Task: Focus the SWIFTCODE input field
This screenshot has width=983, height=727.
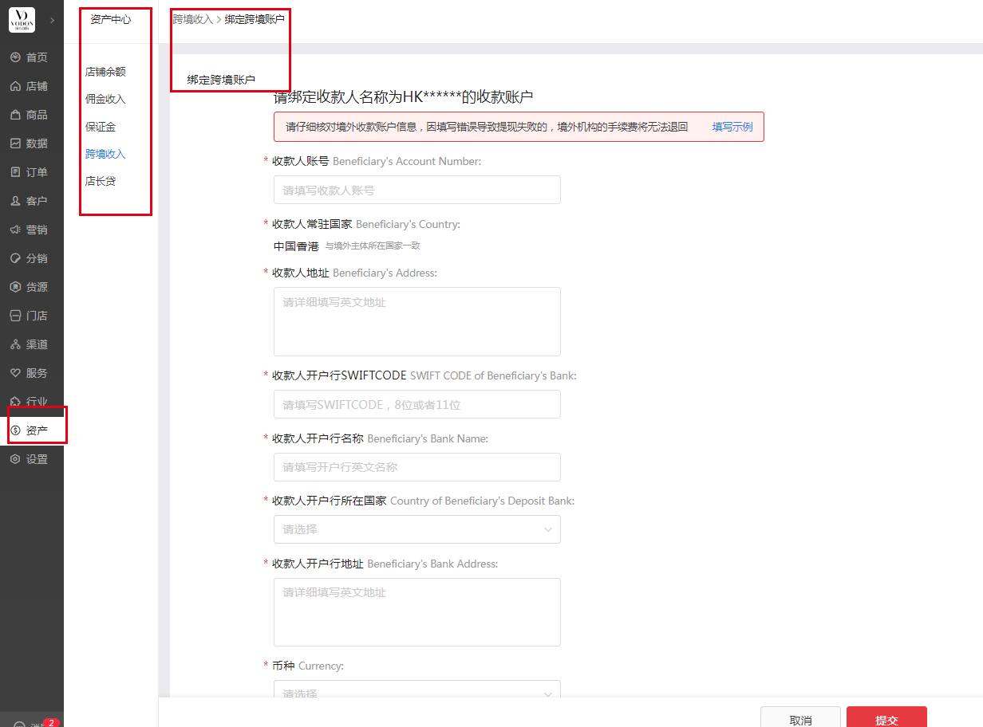Action: [x=416, y=404]
